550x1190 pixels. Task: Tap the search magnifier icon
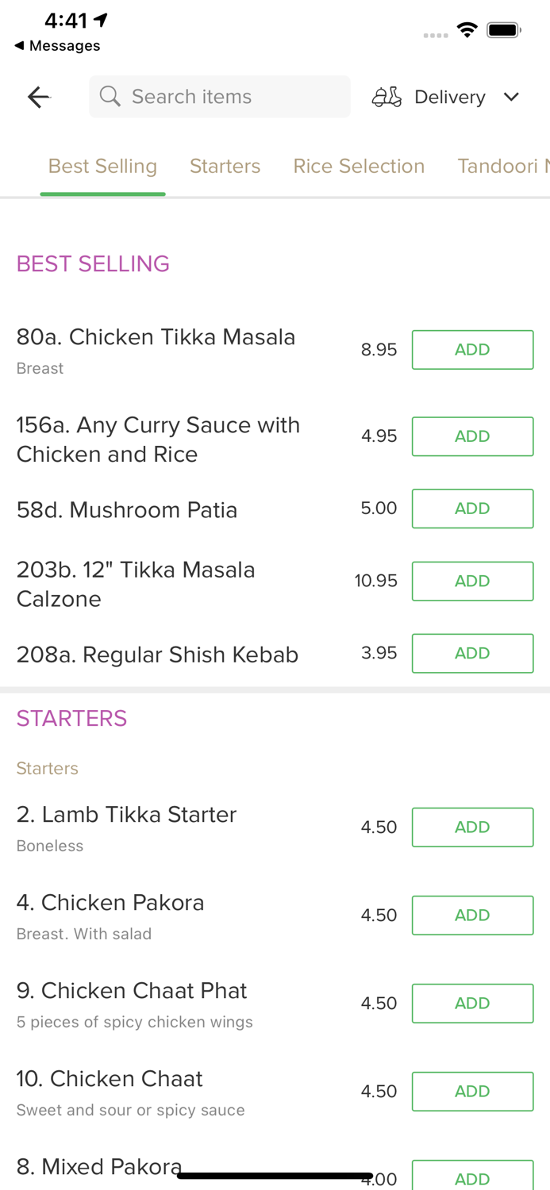point(110,97)
